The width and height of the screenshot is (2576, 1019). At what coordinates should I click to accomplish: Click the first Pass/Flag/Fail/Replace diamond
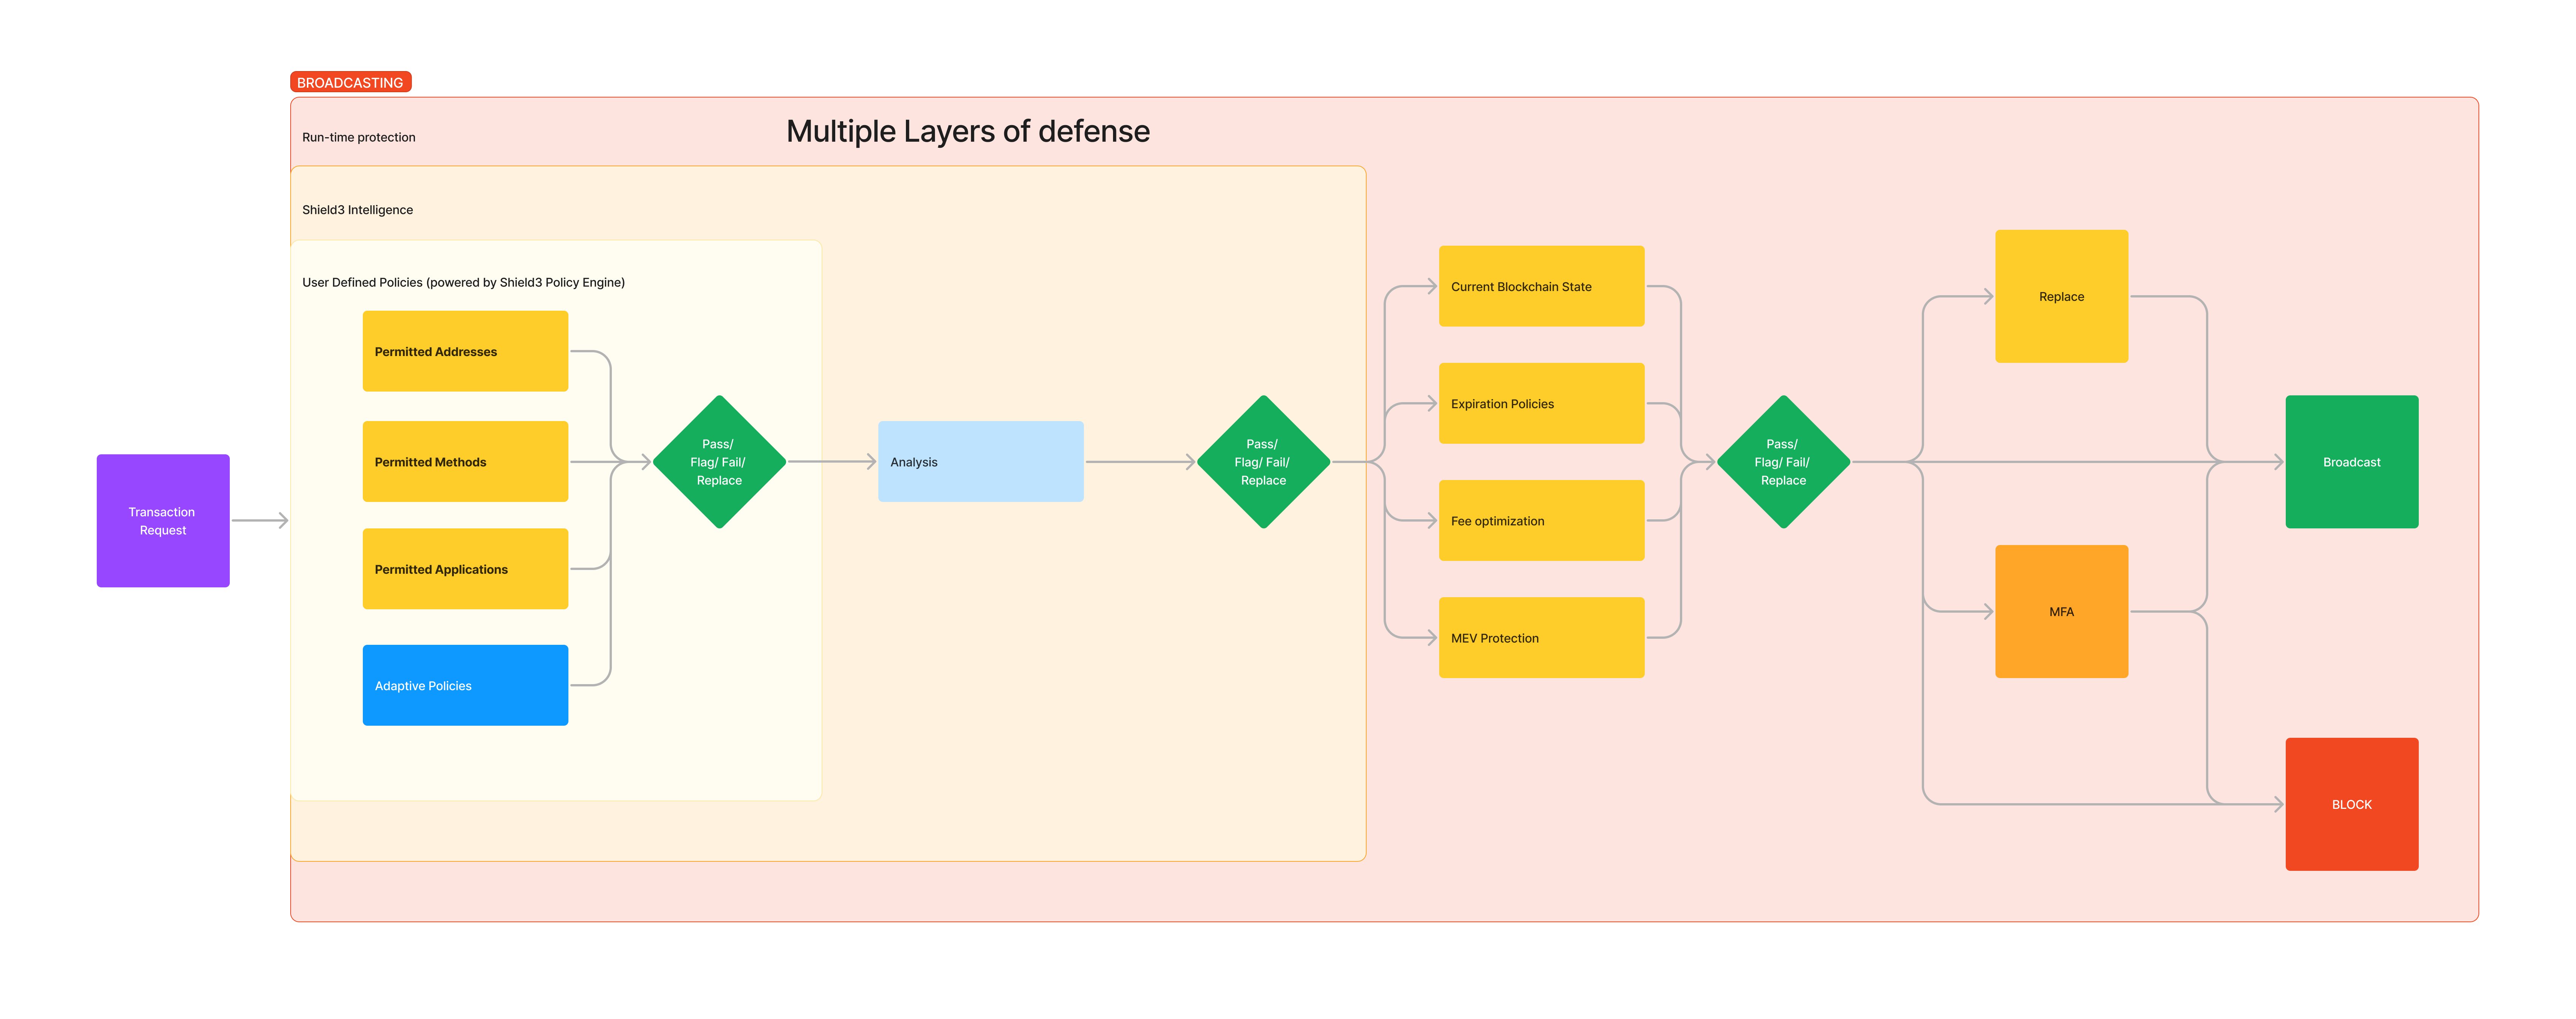719,462
